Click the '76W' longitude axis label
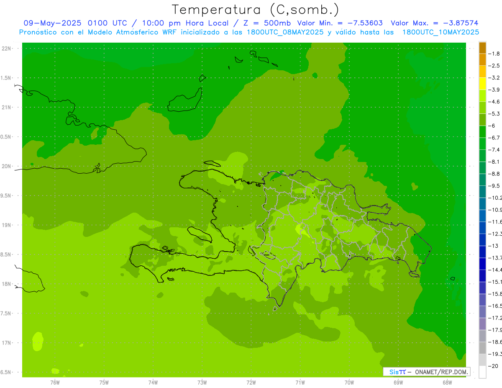 [55, 383]
